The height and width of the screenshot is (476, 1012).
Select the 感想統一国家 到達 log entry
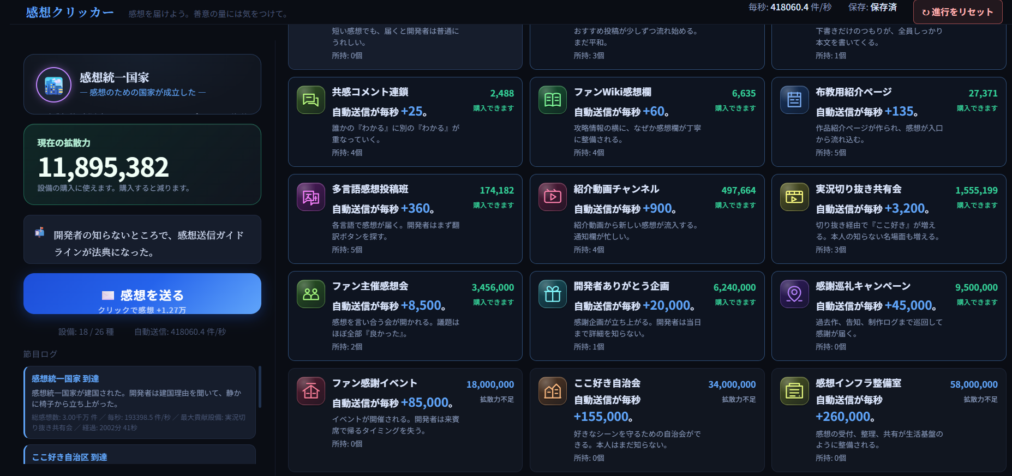pyautogui.click(x=140, y=402)
